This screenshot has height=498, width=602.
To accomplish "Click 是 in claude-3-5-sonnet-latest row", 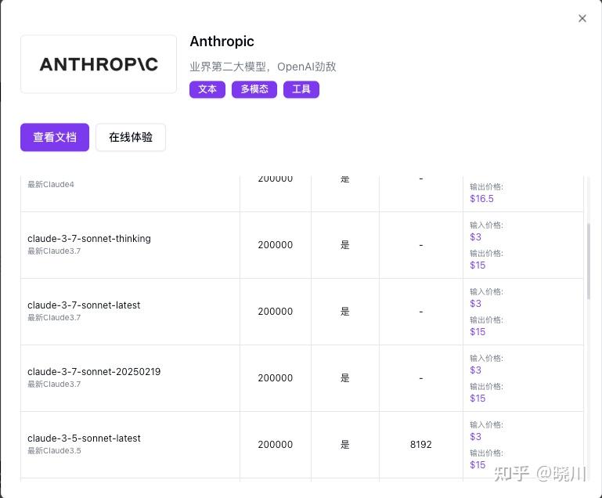I will tap(344, 444).
